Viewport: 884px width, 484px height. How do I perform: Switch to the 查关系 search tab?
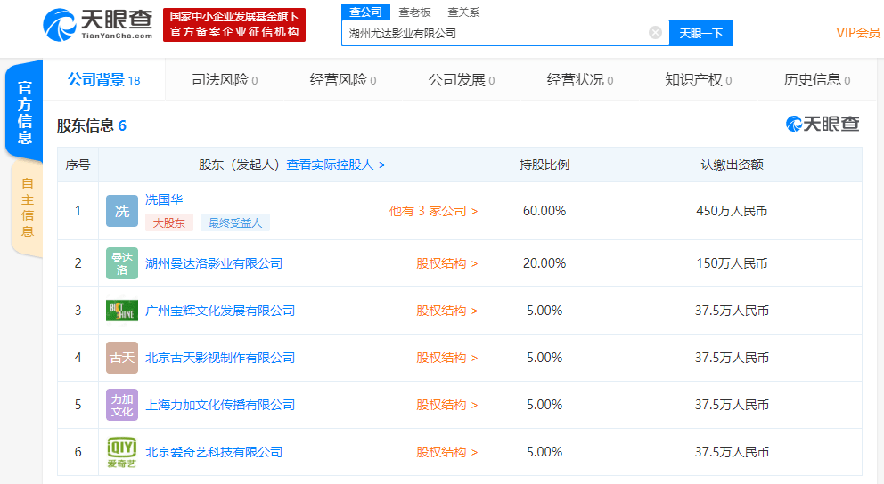pos(462,12)
